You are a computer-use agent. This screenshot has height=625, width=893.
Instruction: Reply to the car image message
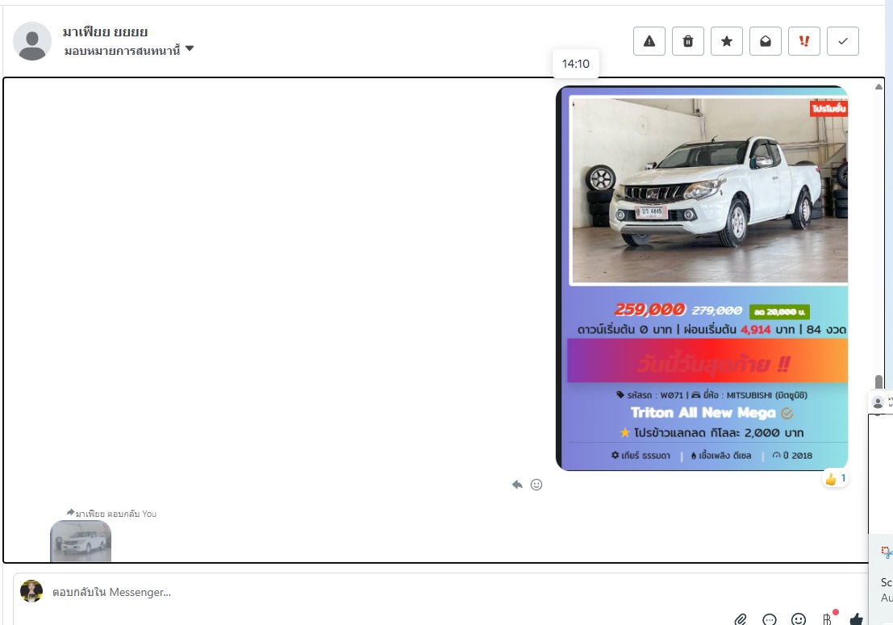(517, 485)
